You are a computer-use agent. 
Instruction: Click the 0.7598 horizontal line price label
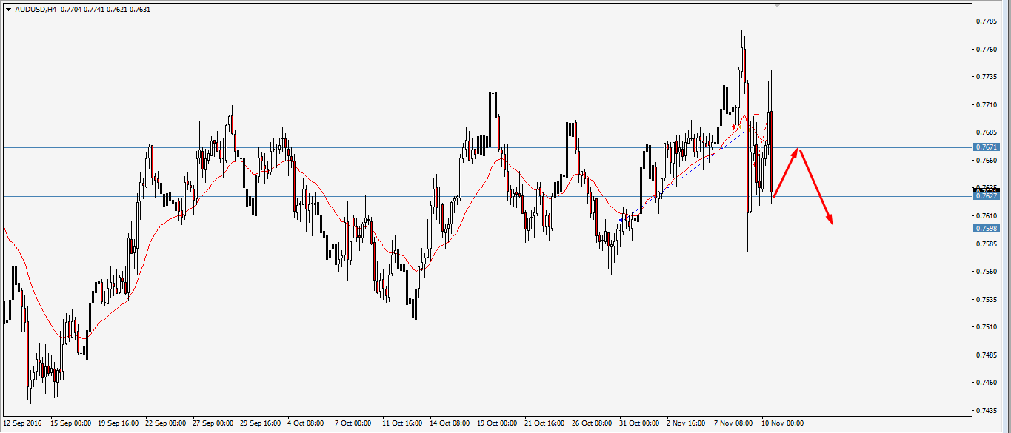(987, 229)
